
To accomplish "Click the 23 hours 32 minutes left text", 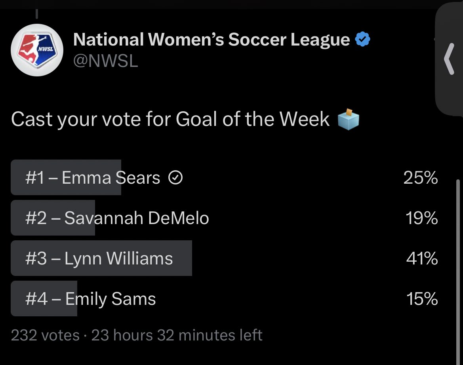I will click(177, 336).
